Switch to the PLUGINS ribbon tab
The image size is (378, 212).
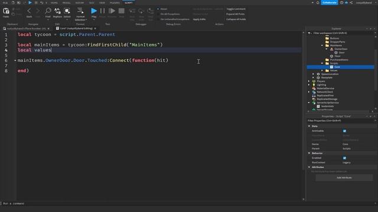point(115,2)
